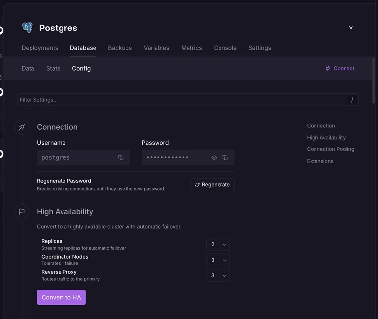Click the Connection section heading

pyautogui.click(x=58, y=127)
